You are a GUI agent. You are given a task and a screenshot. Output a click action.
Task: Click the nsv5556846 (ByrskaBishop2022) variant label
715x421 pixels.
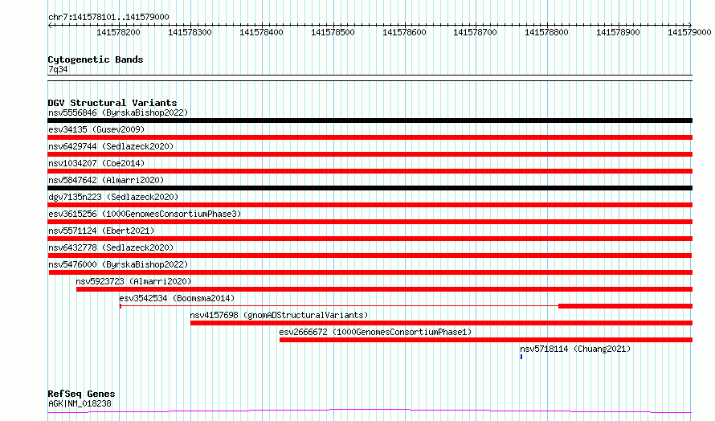click(x=118, y=112)
